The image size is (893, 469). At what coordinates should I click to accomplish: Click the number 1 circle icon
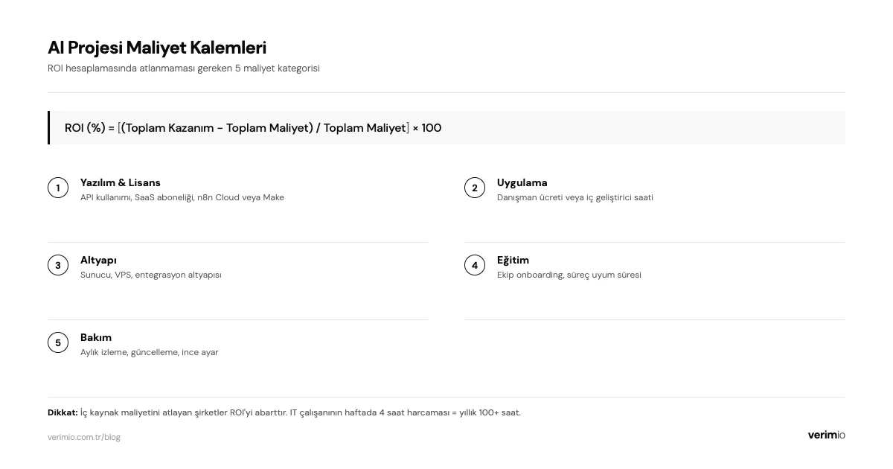pyautogui.click(x=58, y=188)
